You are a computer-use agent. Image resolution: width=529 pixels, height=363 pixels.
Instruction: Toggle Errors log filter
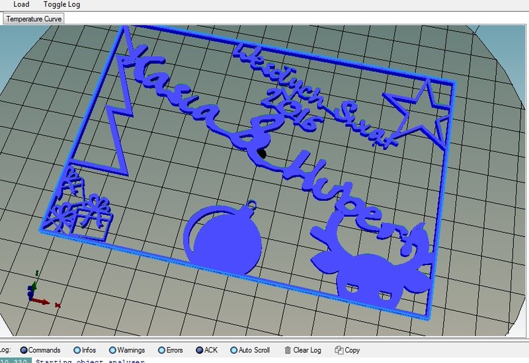pyautogui.click(x=171, y=350)
